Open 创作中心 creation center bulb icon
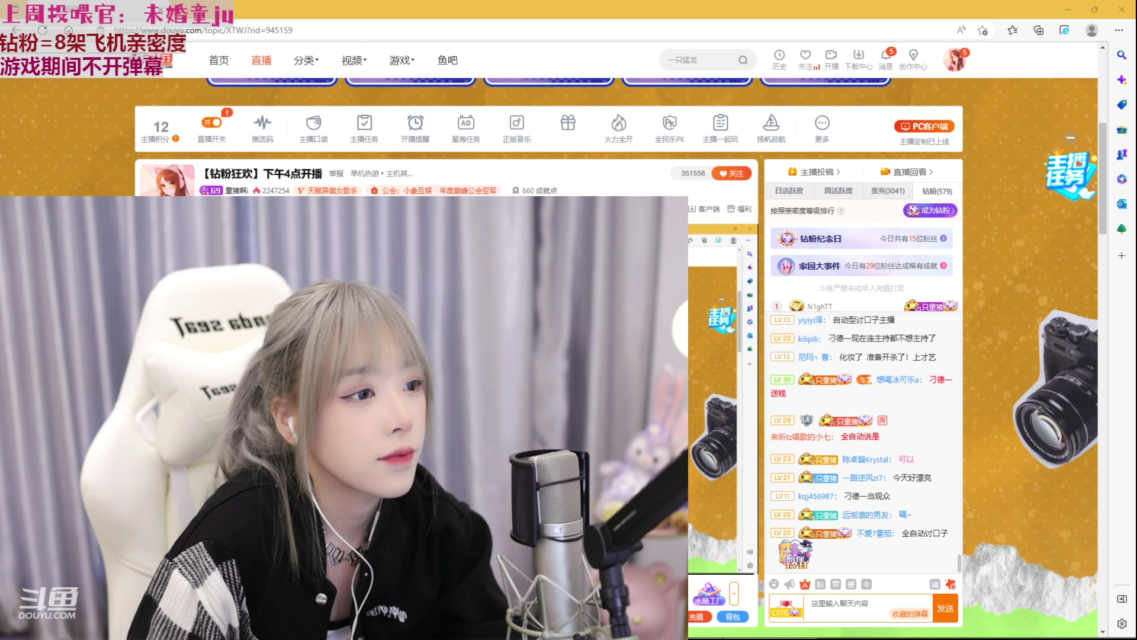The image size is (1137, 640). pyautogui.click(x=913, y=55)
